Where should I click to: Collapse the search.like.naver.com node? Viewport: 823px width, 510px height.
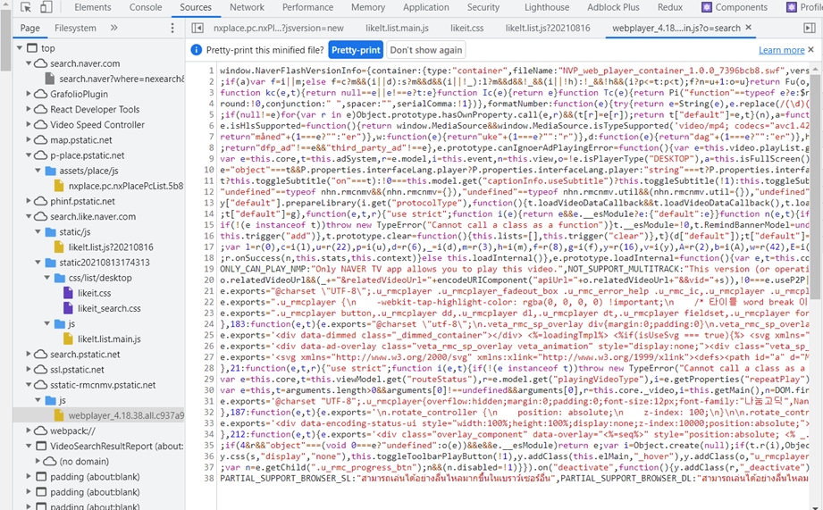coord(29,216)
